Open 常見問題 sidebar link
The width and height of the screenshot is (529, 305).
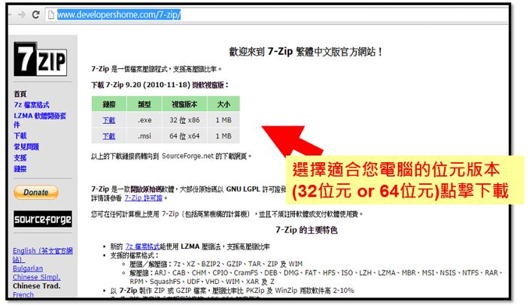point(26,146)
